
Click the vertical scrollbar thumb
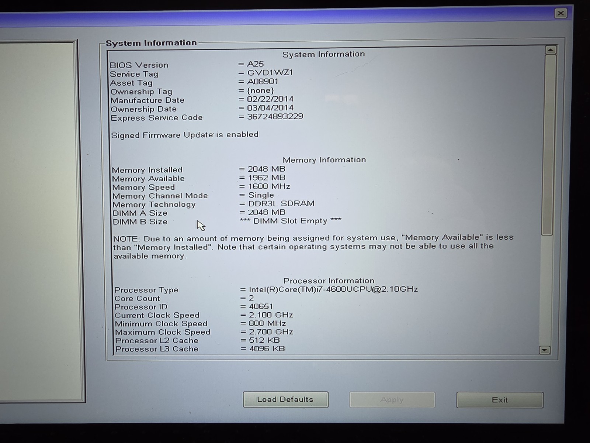[x=549, y=145]
